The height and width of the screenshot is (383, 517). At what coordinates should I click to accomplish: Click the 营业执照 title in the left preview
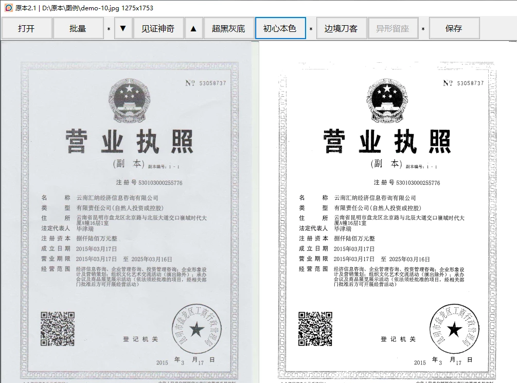(x=129, y=142)
